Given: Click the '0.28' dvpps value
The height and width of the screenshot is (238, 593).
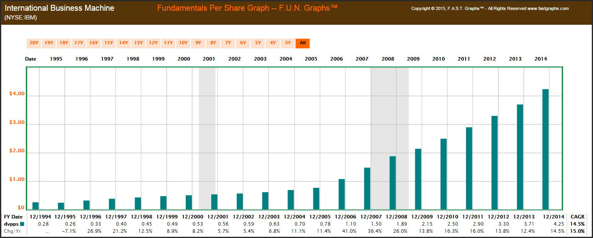Looking at the screenshot, I should click(44, 224).
